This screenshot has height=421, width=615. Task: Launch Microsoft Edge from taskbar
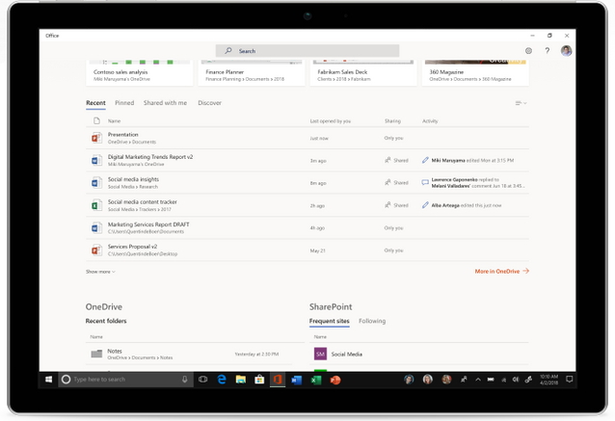pyautogui.click(x=222, y=379)
